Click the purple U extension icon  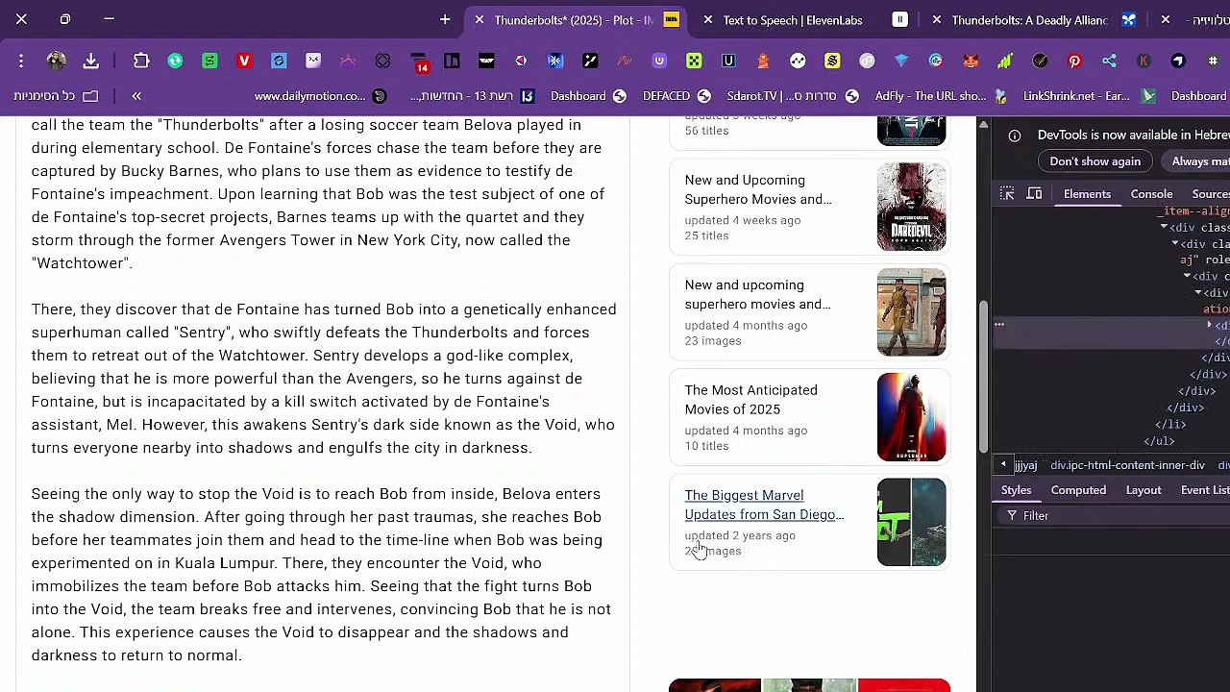(x=659, y=61)
